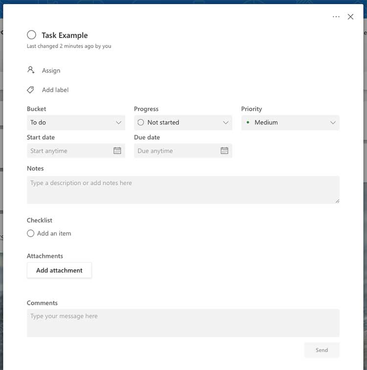Viewport: 367px width, 370px height.
Task: Expand the Bucket dropdown showing To do
Action: point(76,123)
